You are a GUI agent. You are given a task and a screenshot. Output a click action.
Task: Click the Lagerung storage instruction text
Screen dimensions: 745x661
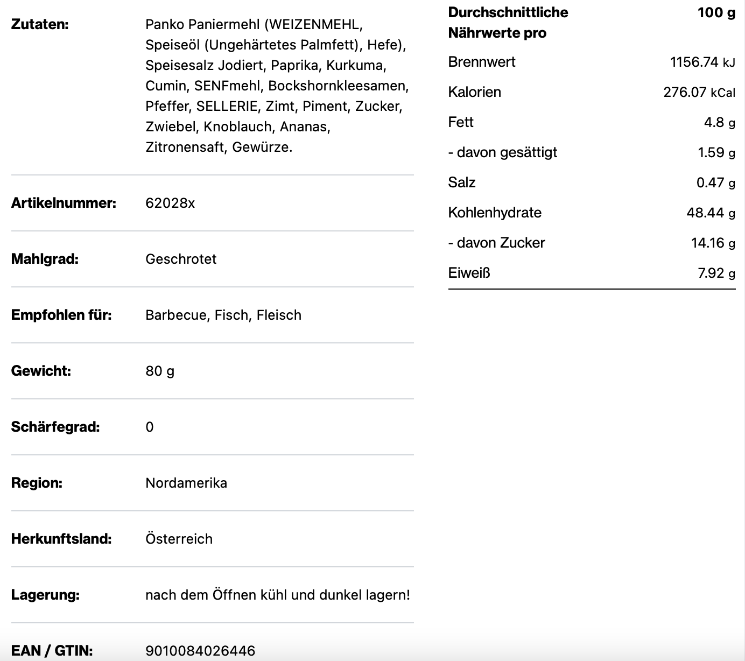pyautogui.click(x=278, y=595)
